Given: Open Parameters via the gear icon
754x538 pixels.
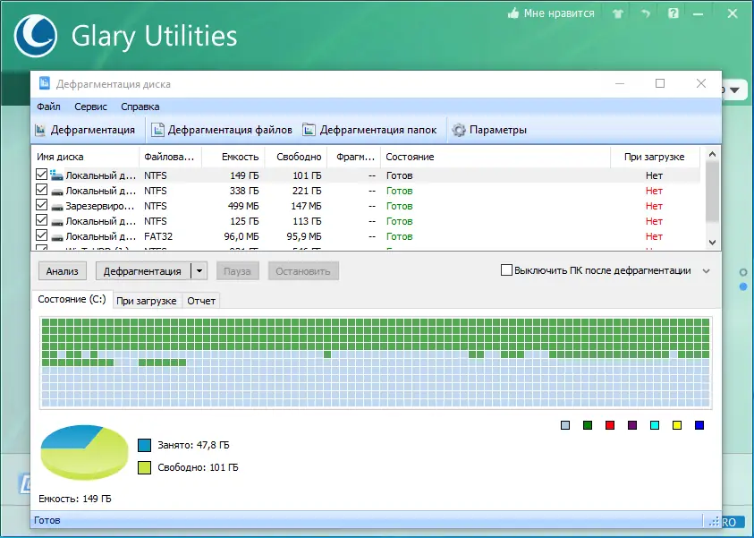Looking at the screenshot, I should coord(459,130).
